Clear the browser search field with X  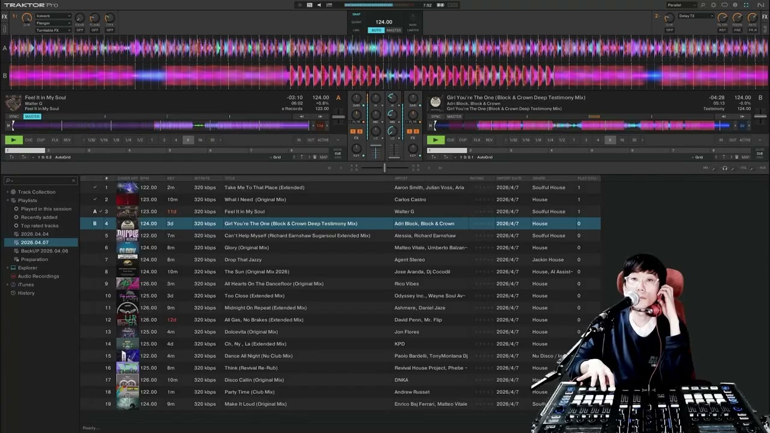point(73,180)
